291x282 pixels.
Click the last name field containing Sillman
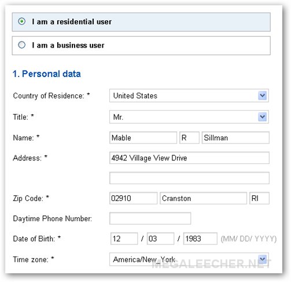(x=235, y=138)
